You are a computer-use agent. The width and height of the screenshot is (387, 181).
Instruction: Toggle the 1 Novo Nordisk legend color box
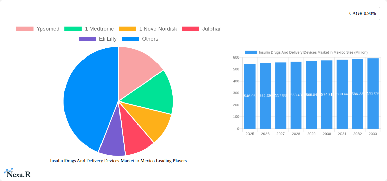tap(127, 29)
